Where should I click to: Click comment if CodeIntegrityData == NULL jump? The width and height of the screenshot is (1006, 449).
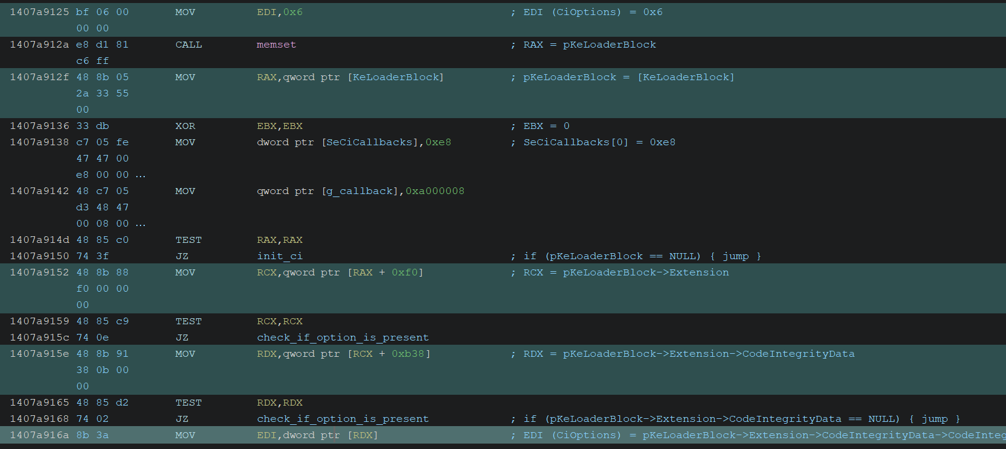point(742,419)
